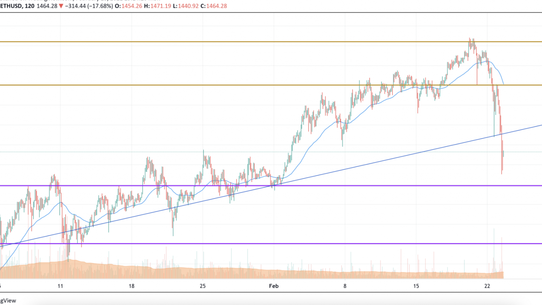Image resolution: width=542 pixels, height=305 pixels.
Task: Click the 11 date label on time axis
Action: pos(60,286)
